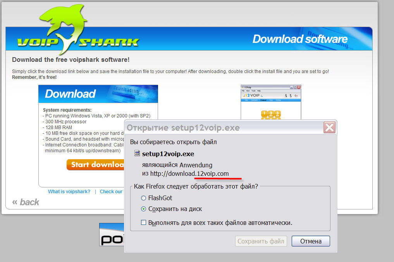
Task: Click the download.12voip.com source URL text
Action: [x=189, y=174]
